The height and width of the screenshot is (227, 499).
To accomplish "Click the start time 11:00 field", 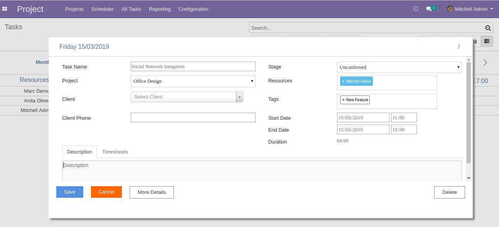I will tap(404, 117).
